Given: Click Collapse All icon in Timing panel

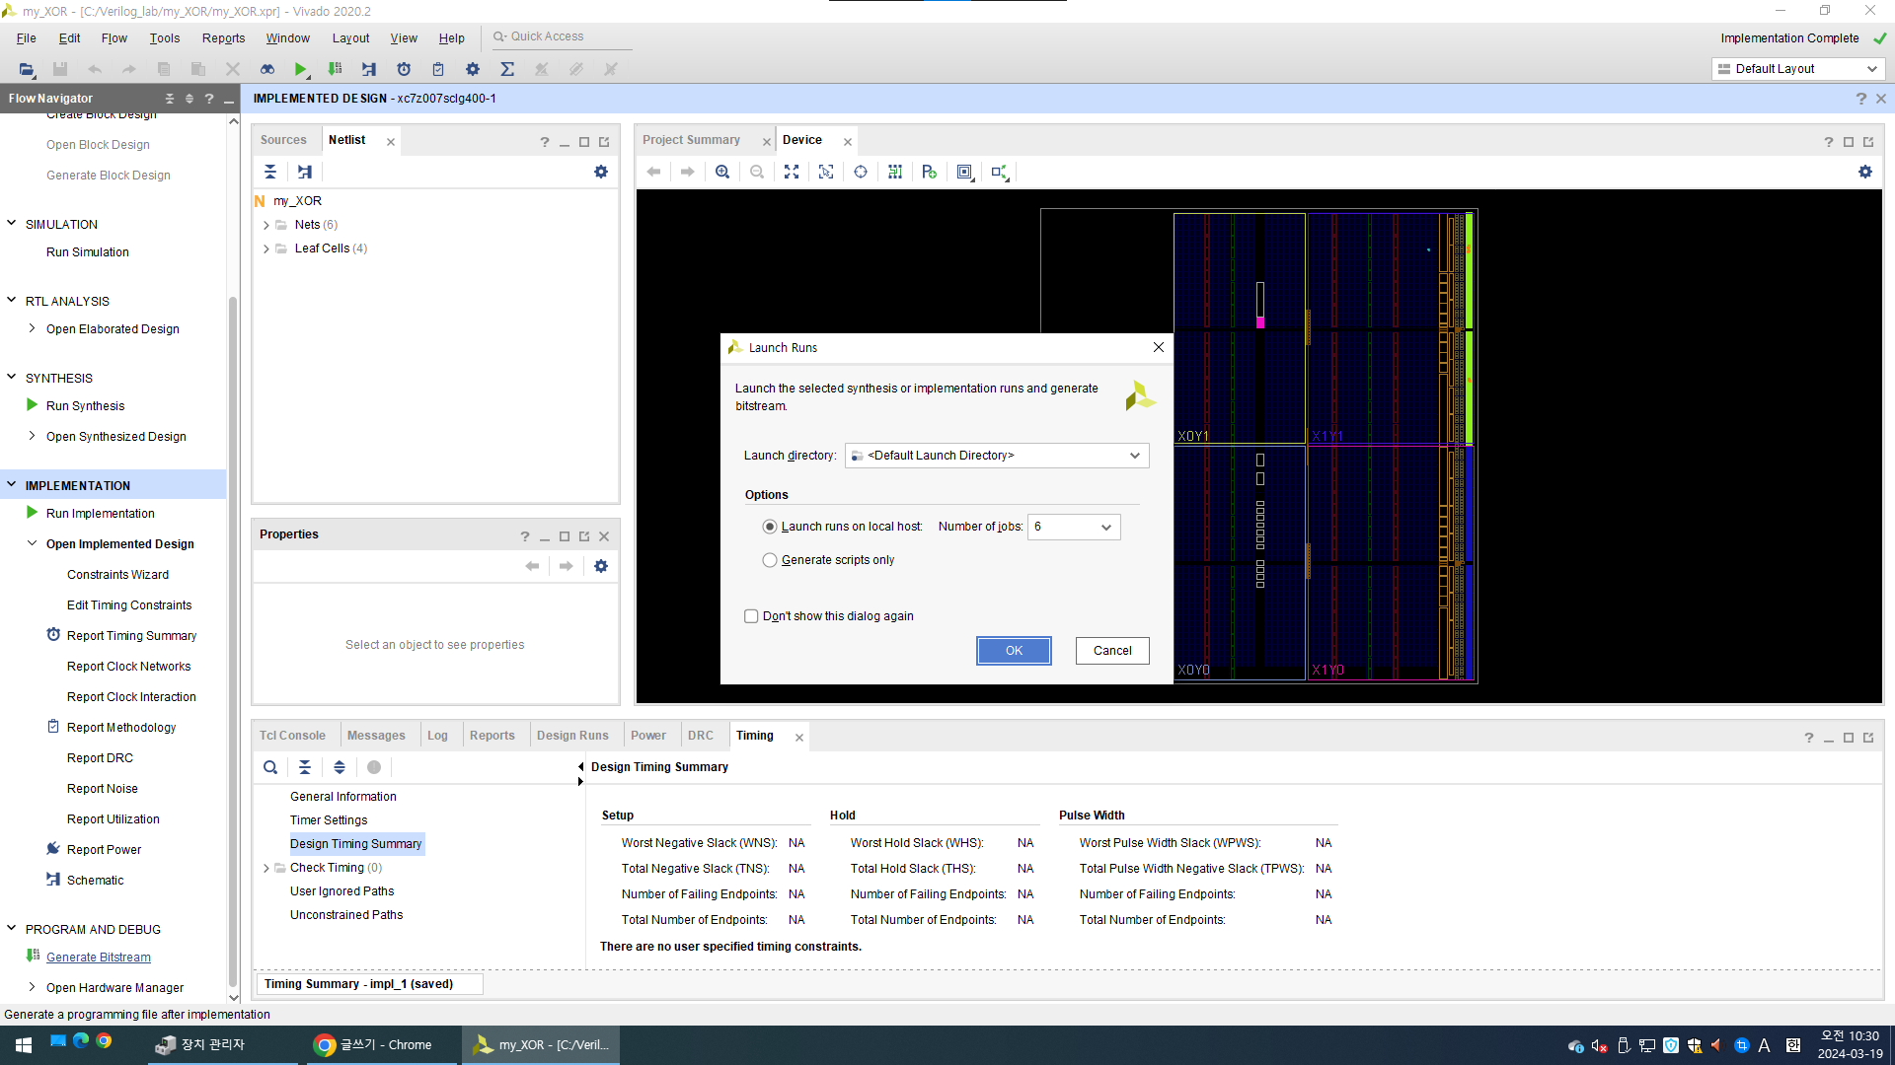Looking at the screenshot, I should [x=305, y=767].
